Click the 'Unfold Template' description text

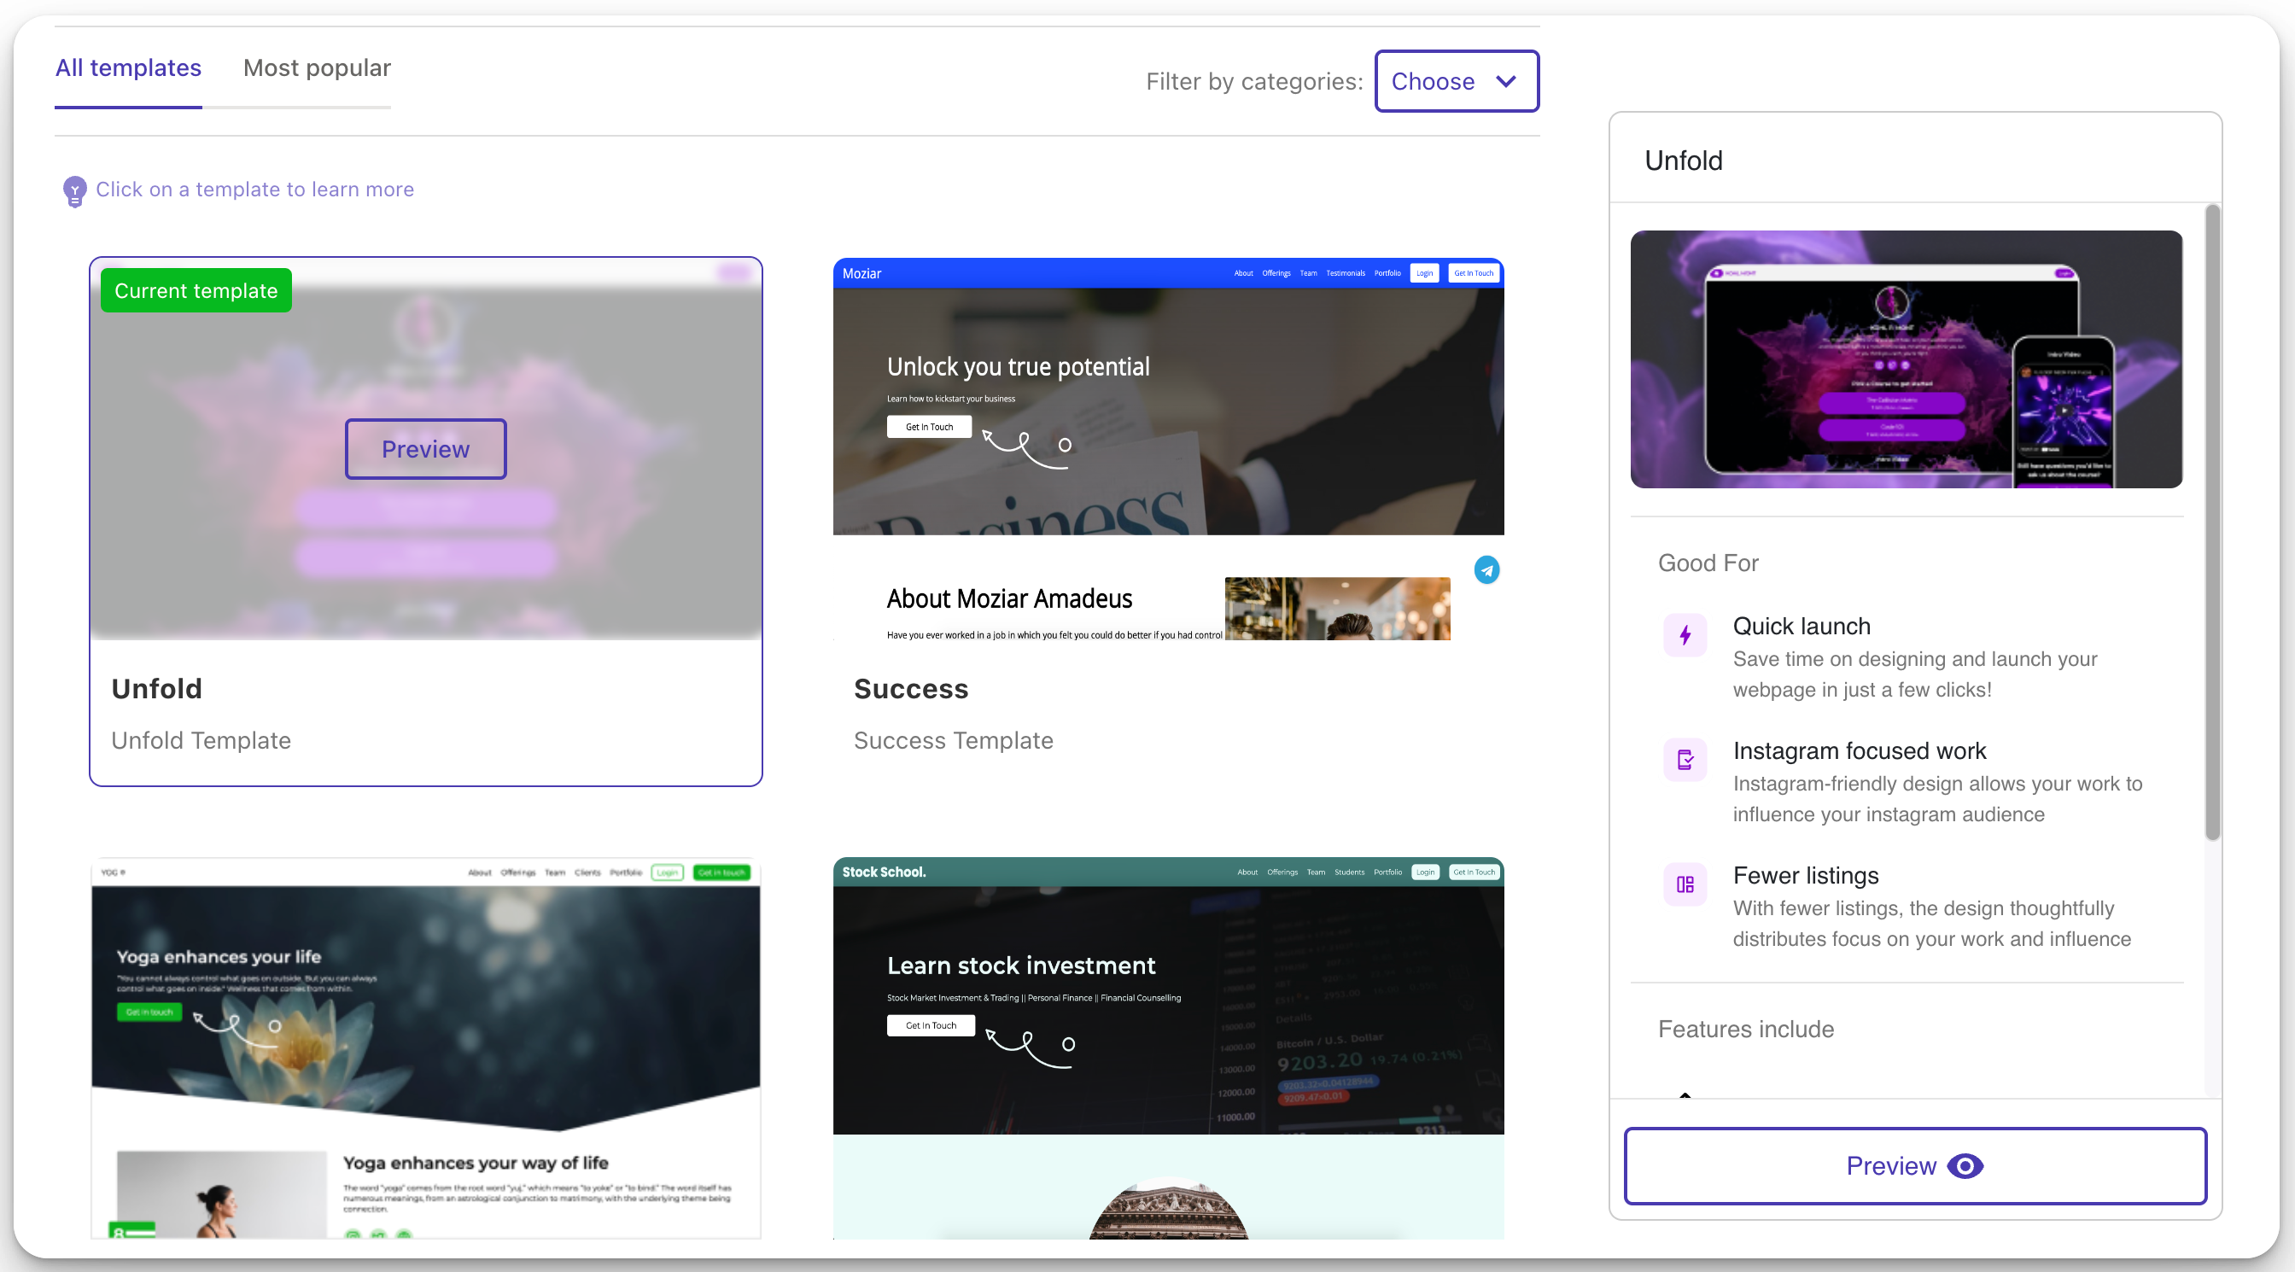[201, 740]
